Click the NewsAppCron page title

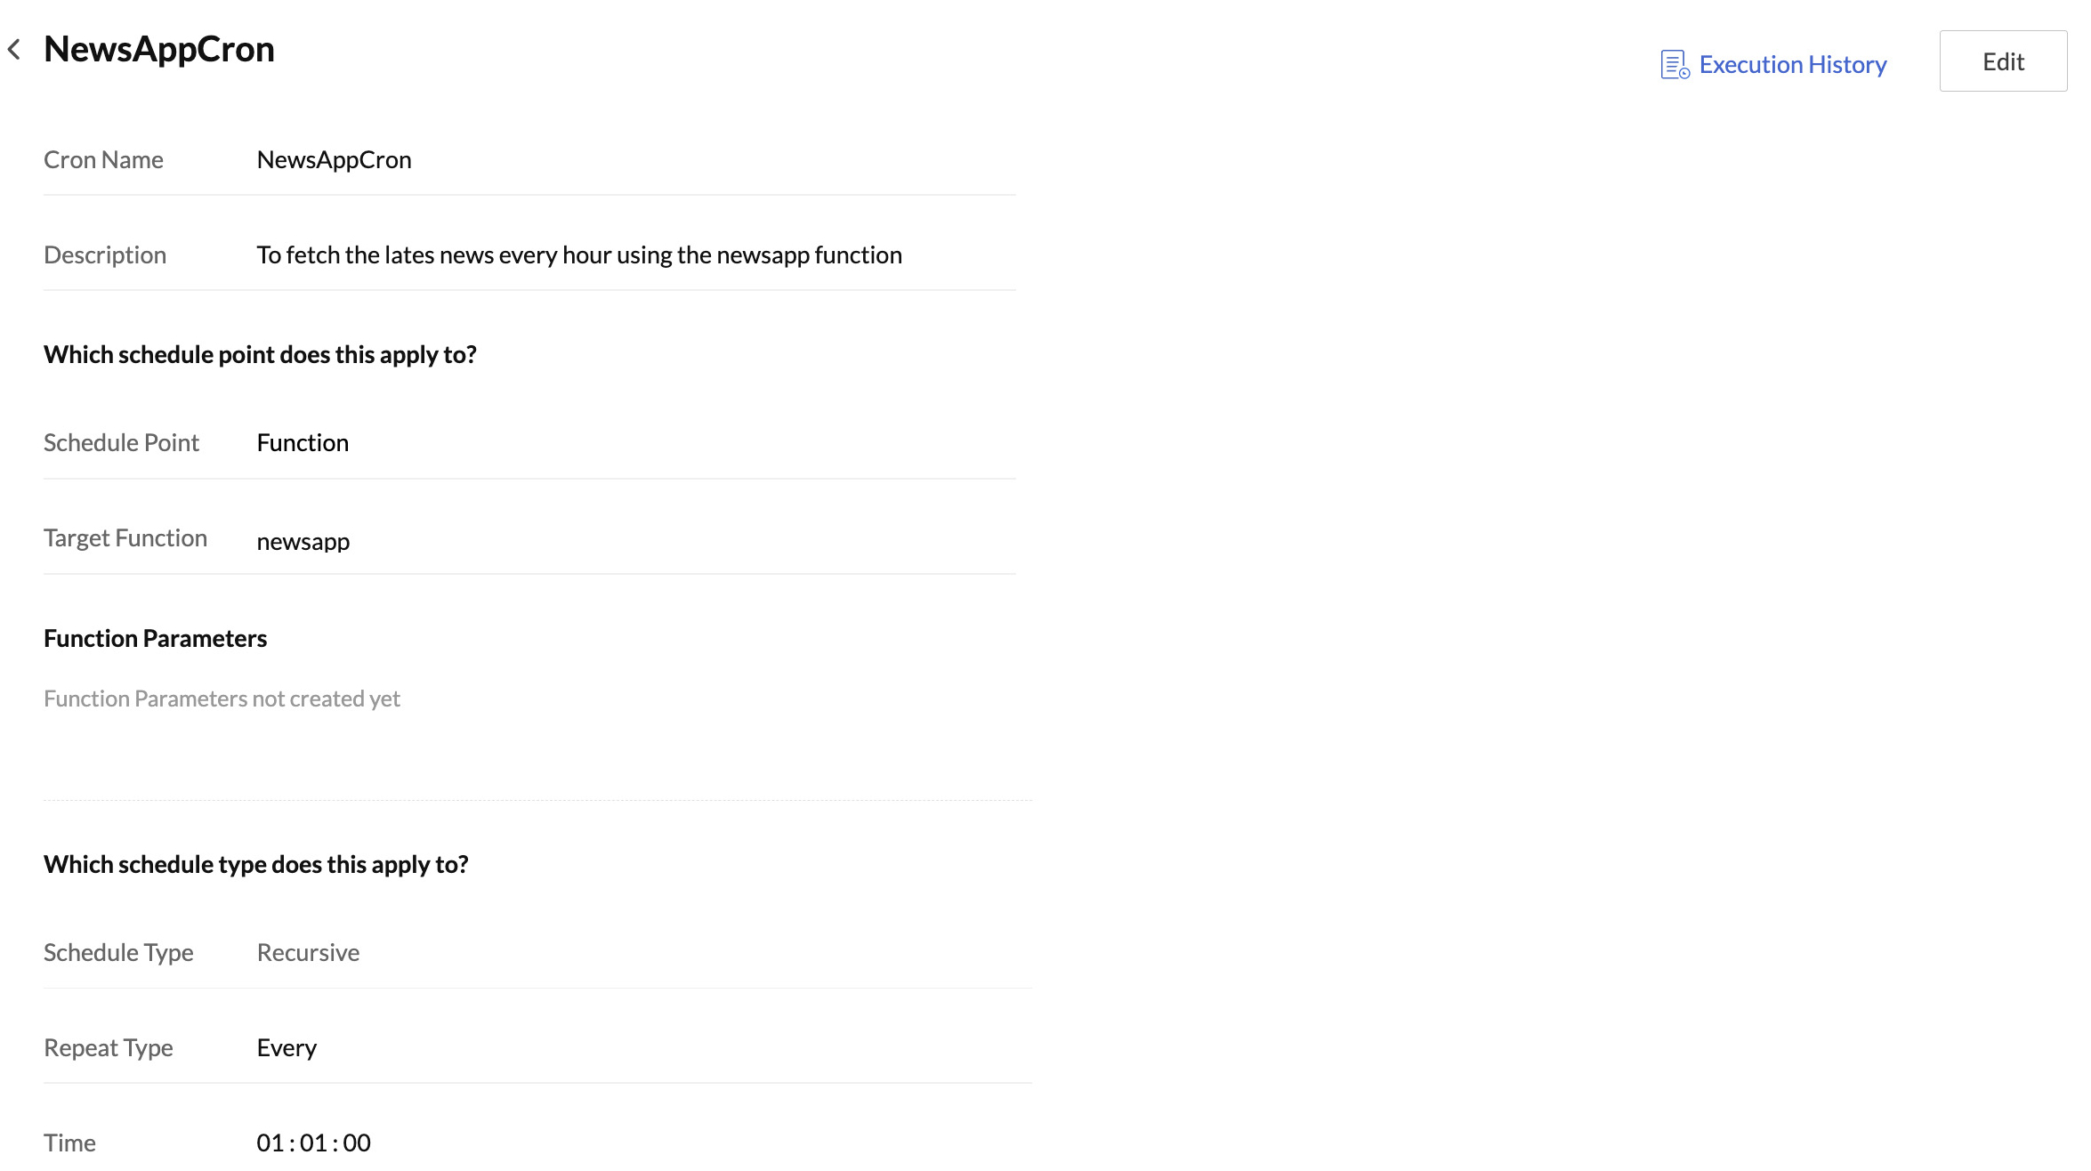click(x=159, y=50)
